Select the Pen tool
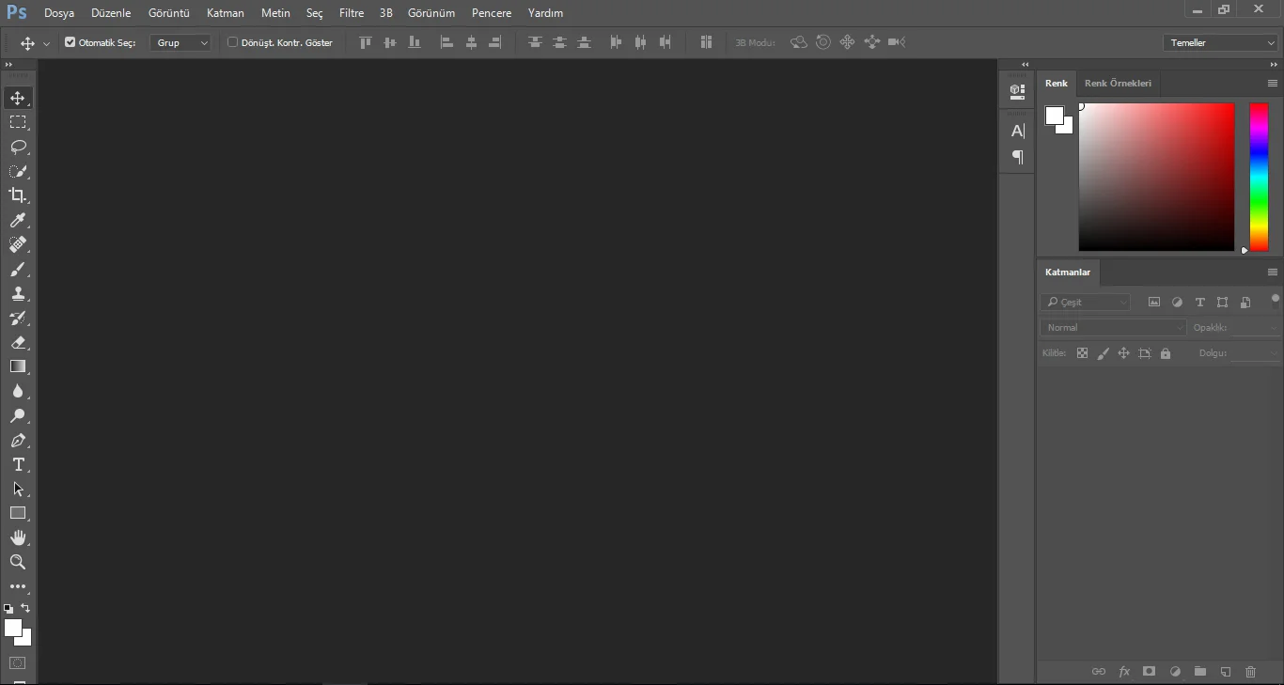Image resolution: width=1284 pixels, height=685 pixels. click(18, 440)
